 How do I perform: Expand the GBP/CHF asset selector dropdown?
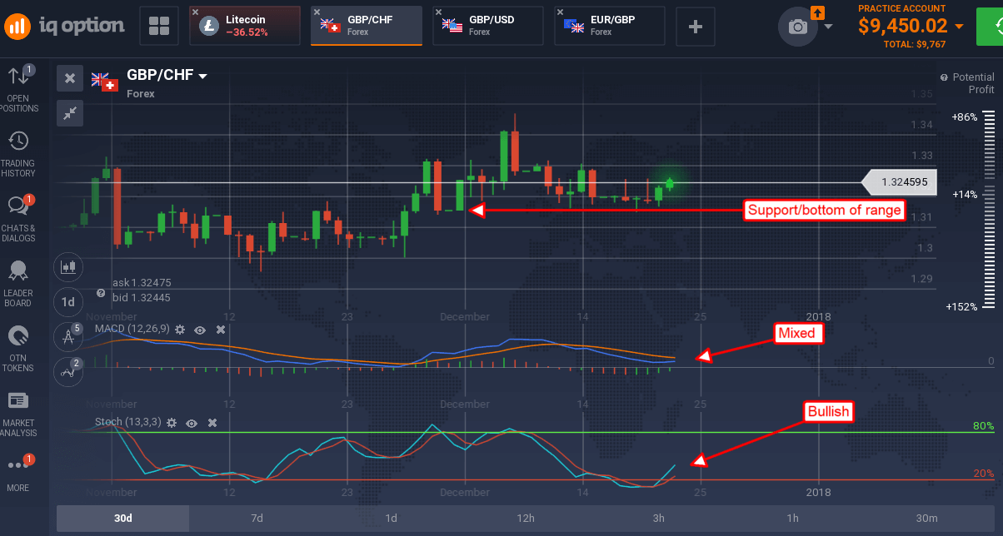[202, 76]
